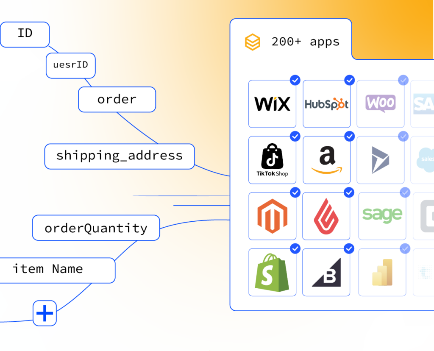Select the Amazon app tile

click(x=327, y=160)
